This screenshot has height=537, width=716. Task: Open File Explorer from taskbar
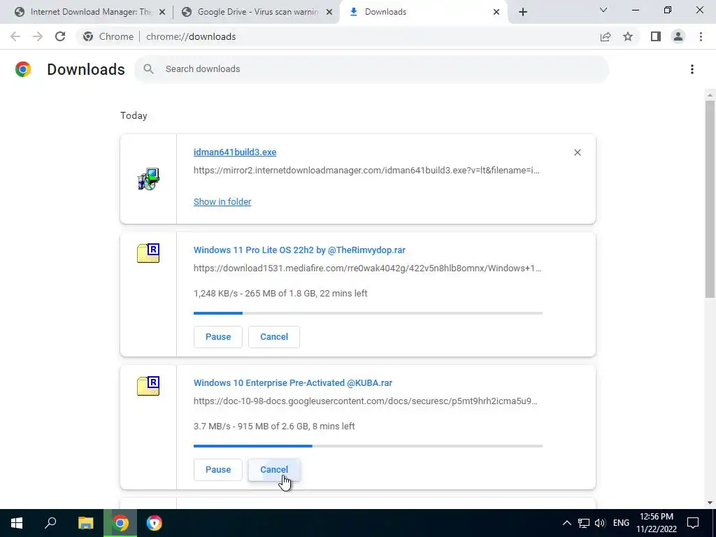tap(85, 523)
